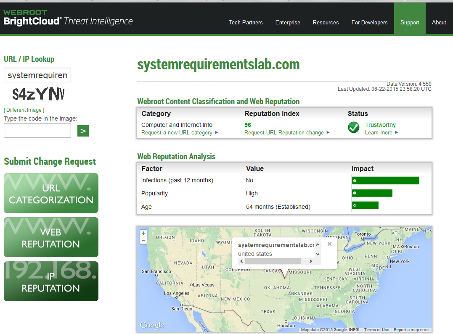Open the For Developers menu
453x334 pixels.
coord(369,23)
